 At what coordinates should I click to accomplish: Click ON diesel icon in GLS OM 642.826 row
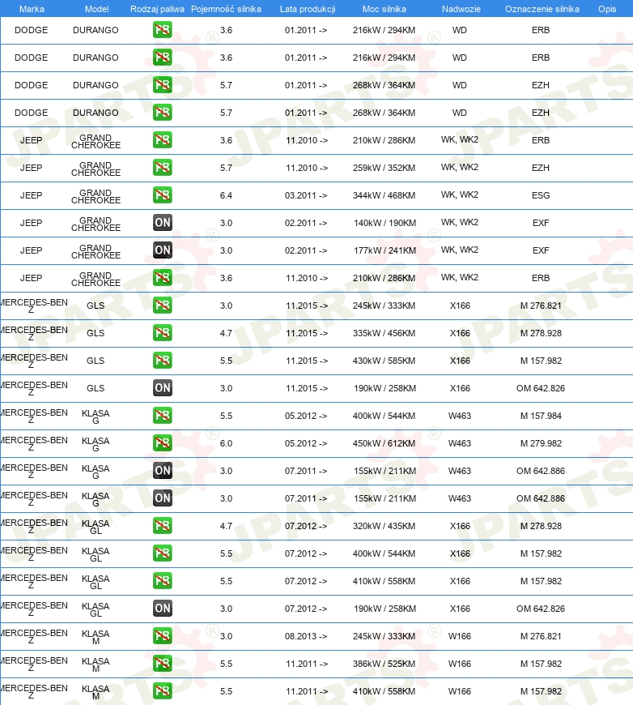click(162, 387)
